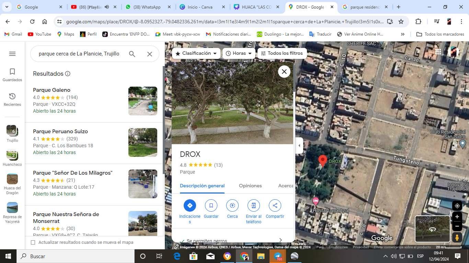Click the Windows taskbar search box
This screenshot has width=469, height=263.
tap(76, 256)
